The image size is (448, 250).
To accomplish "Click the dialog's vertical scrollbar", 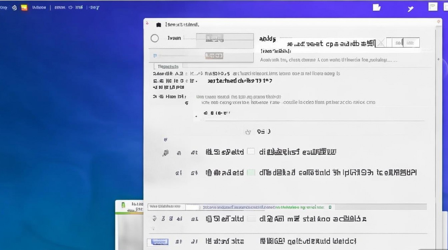I will point(439,100).
